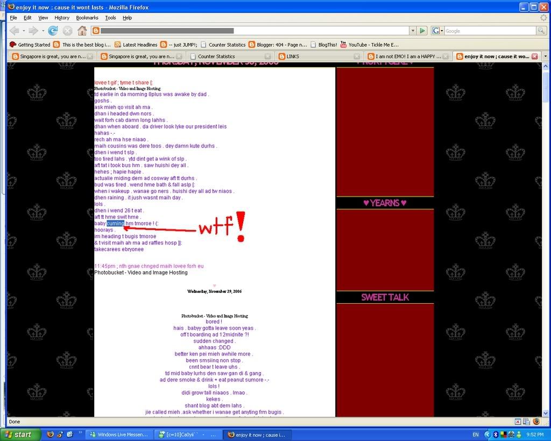This screenshot has width=551, height=441.
Task: Open the Edit menu
Action: click(x=27, y=18)
